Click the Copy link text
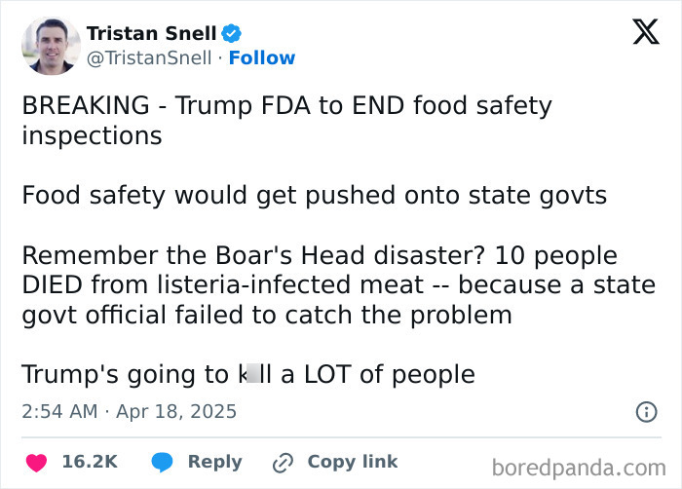 [353, 462]
